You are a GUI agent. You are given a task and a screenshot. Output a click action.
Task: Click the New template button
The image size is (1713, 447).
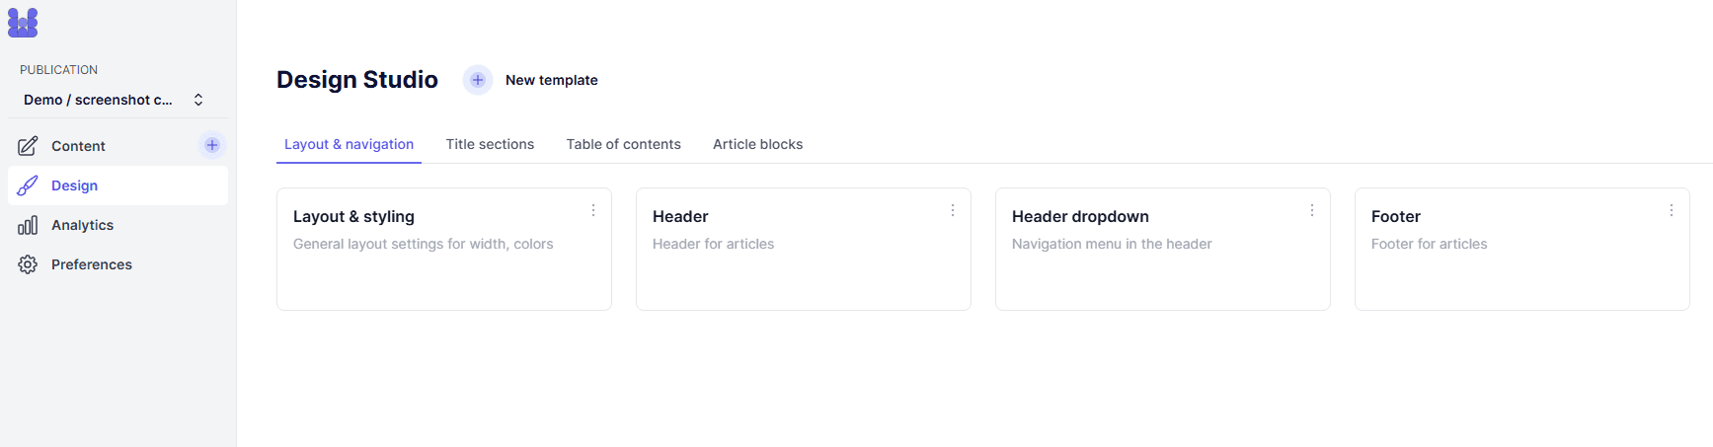531,80
